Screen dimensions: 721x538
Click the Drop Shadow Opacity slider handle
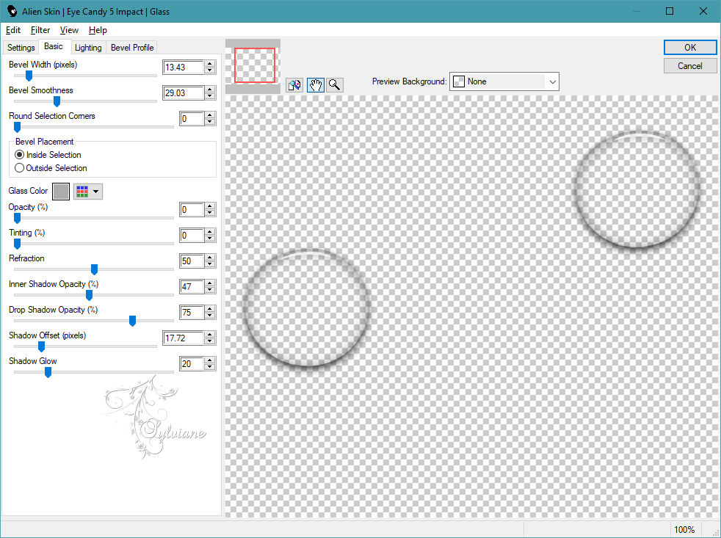tap(132, 321)
